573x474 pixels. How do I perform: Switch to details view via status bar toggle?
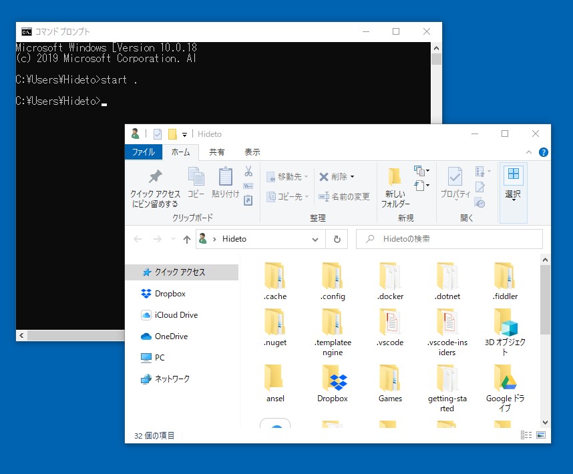point(526,435)
